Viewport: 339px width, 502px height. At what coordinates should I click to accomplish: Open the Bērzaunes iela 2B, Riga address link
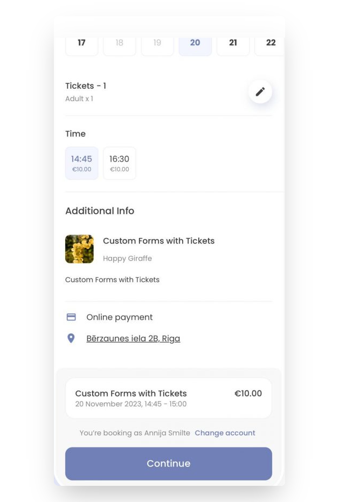133,339
